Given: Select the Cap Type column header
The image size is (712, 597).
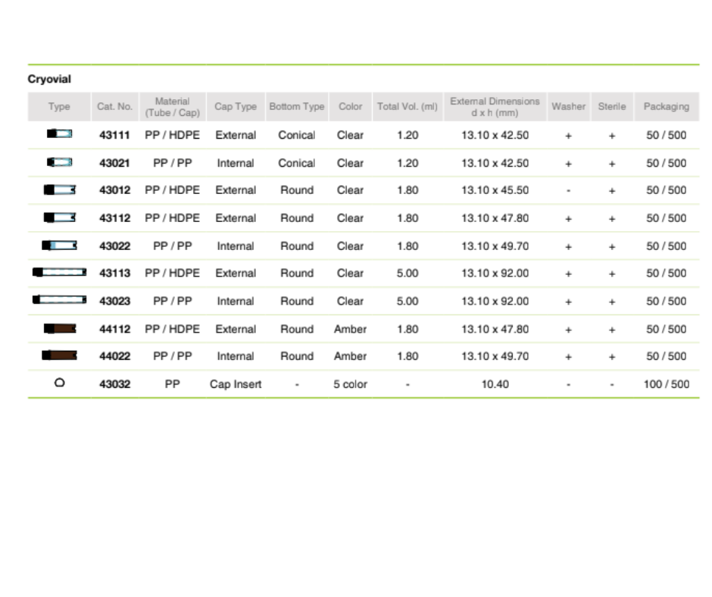Looking at the screenshot, I should pos(236,107).
